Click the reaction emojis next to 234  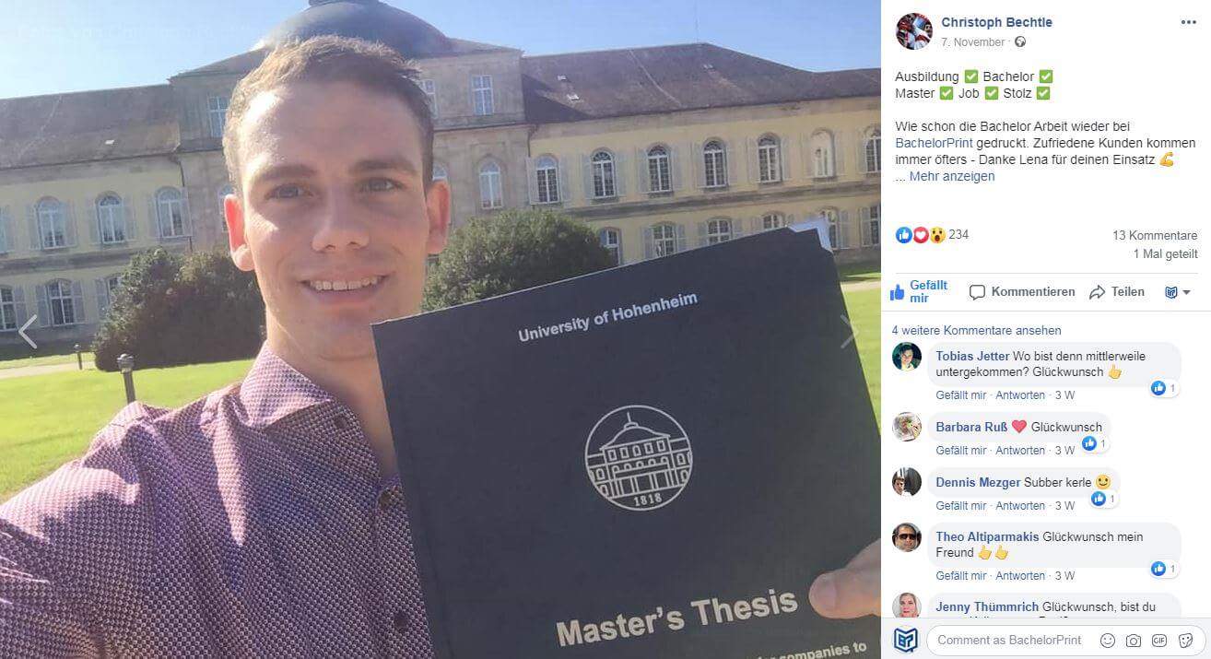pyautogui.click(x=920, y=235)
